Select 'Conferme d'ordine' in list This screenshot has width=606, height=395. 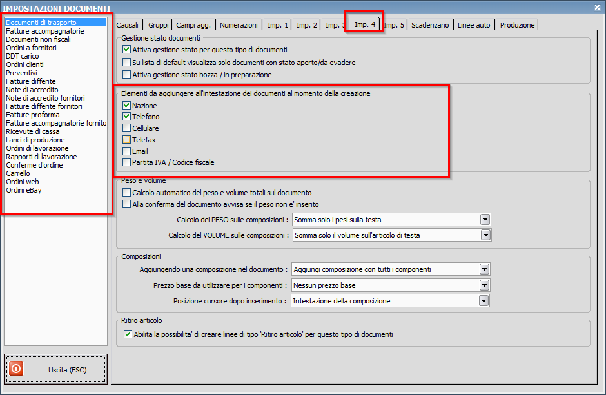pyautogui.click(x=55, y=165)
